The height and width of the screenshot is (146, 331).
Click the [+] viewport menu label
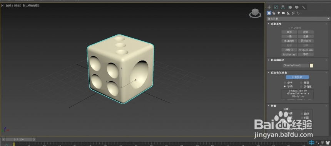click(3, 5)
